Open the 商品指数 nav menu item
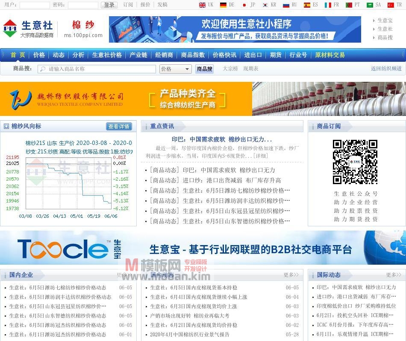The height and width of the screenshot is (341, 406). tap(193, 55)
